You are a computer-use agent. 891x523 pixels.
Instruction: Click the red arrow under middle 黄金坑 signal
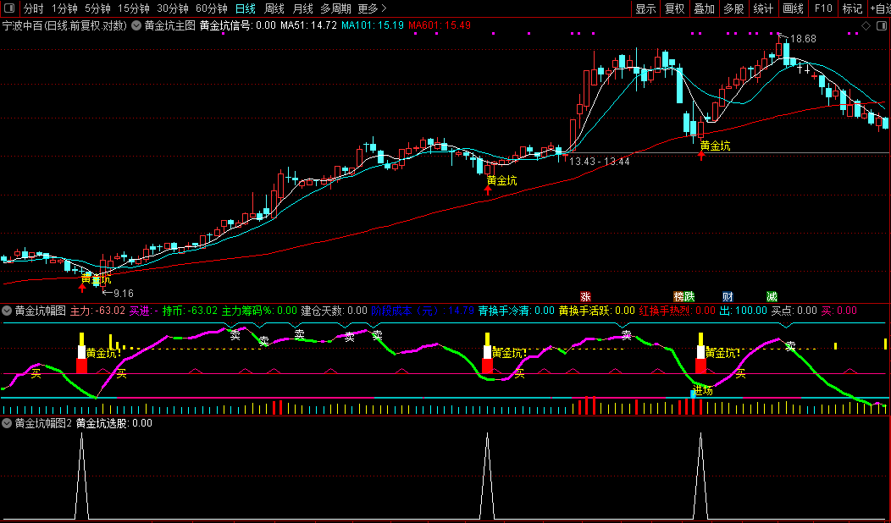click(488, 190)
